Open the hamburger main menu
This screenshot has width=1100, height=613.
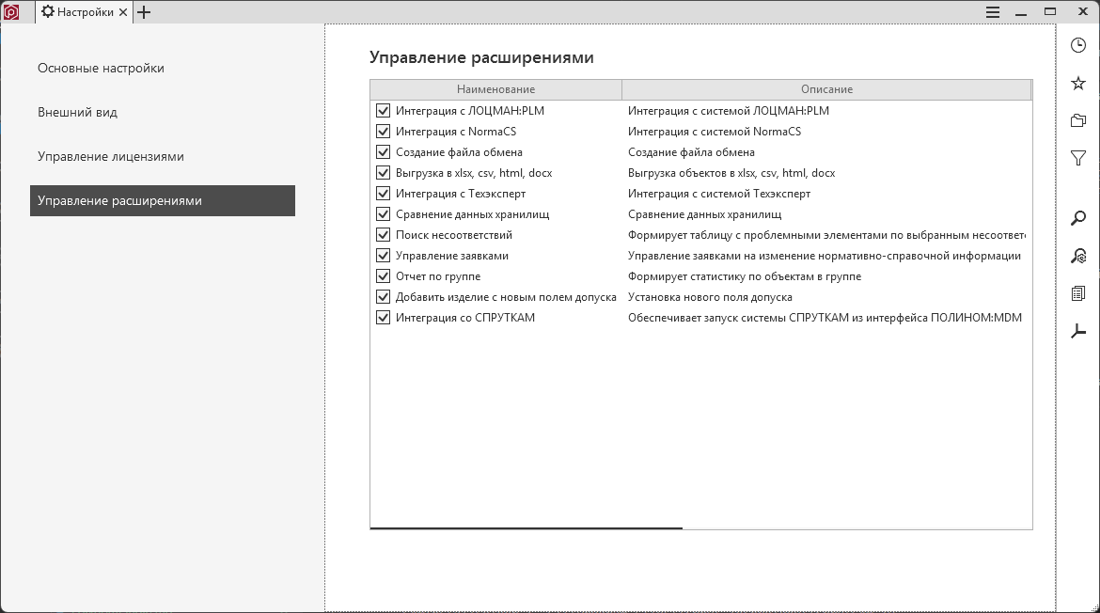pos(993,12)
